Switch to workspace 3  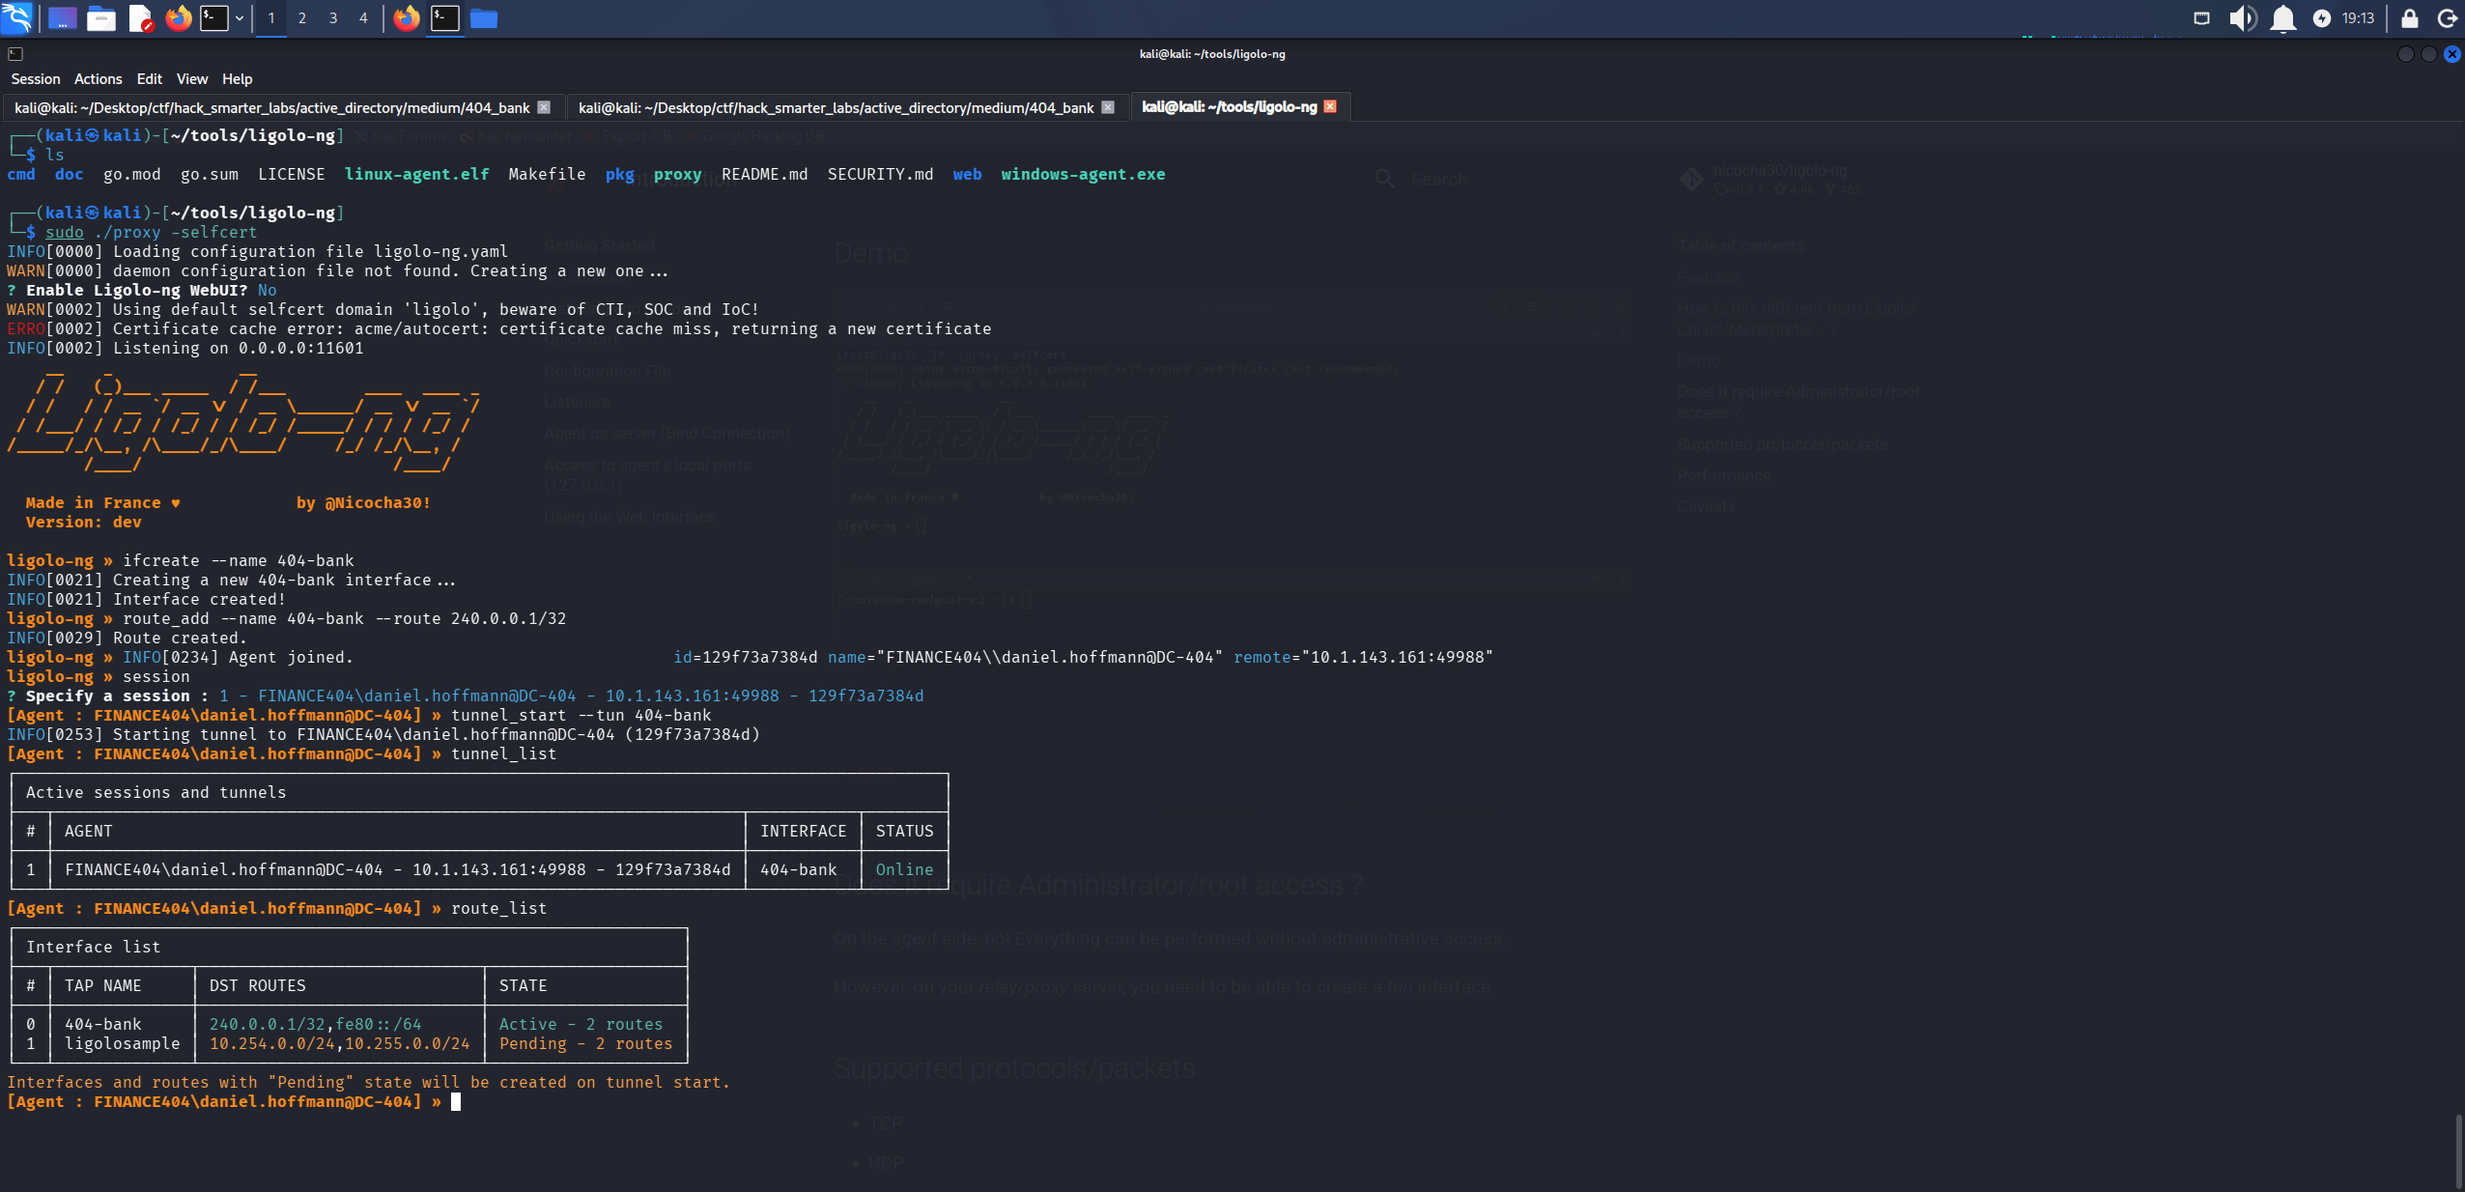(x=333, y=18)
